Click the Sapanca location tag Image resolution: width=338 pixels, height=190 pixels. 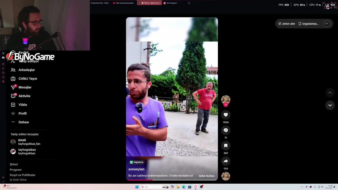click(137, 162)
